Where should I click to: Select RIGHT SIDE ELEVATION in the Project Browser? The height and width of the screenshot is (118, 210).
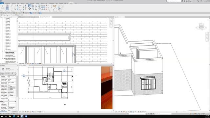10,57
